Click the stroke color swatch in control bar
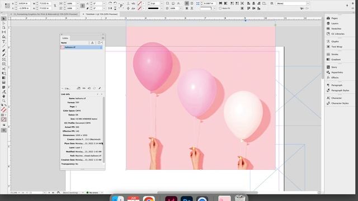Viewport: 358px width, 201px height. click(x=140, y=8)
